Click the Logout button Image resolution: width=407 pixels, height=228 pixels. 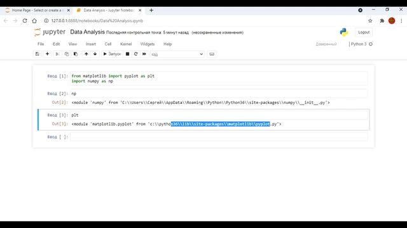(x=364, y=32)
